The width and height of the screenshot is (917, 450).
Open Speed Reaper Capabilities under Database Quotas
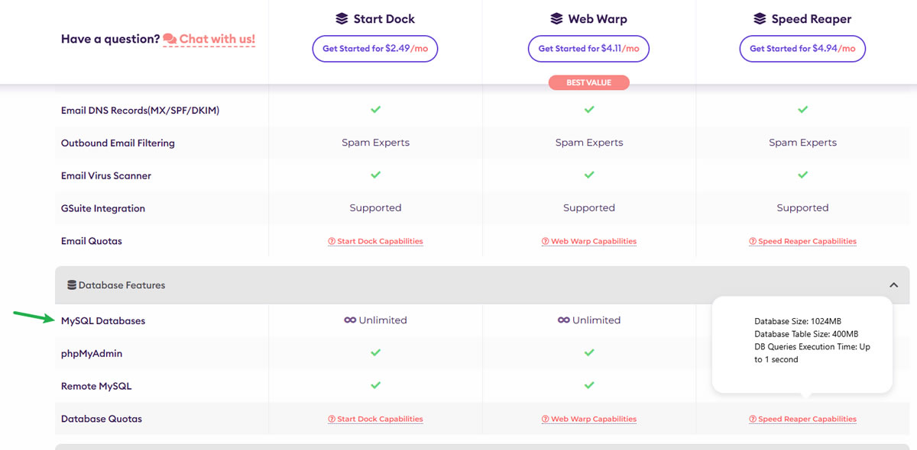point(802,419)
